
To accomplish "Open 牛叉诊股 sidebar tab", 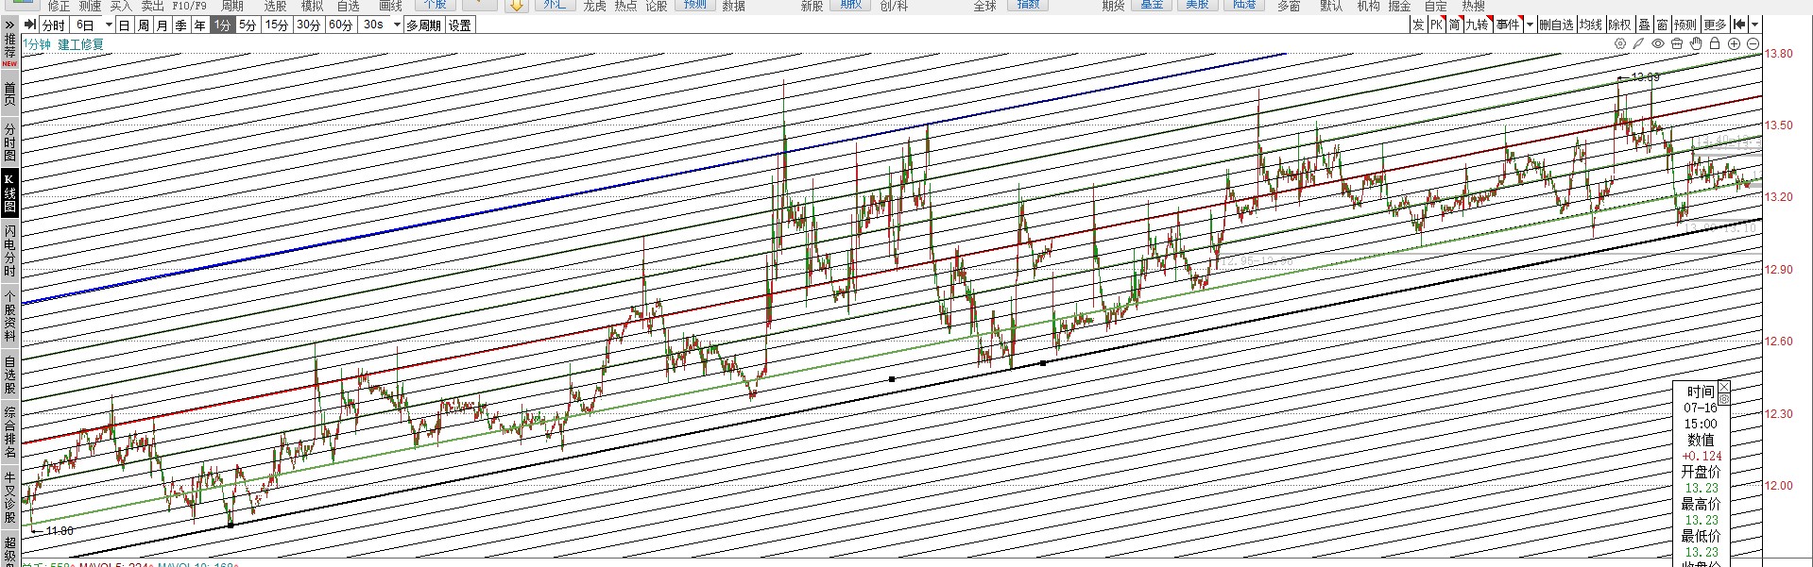I will pos(9,497).
